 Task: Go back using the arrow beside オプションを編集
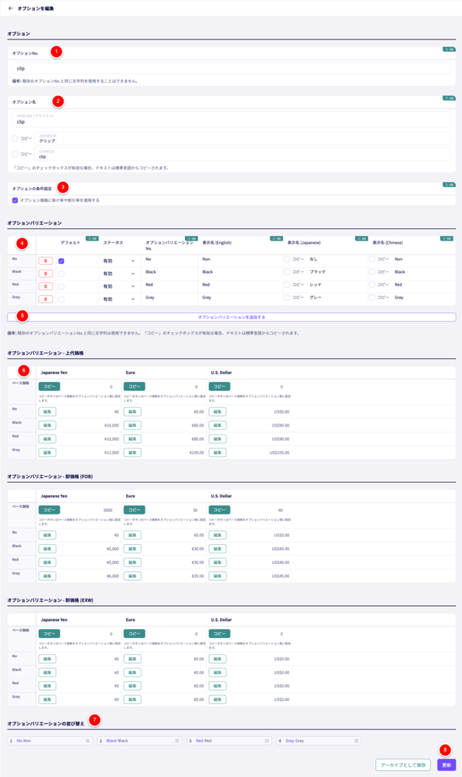pos(11,8)
